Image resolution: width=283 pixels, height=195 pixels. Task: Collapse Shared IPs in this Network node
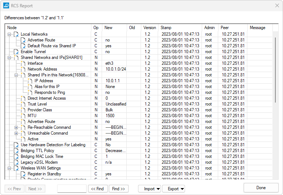(x=16, y=75)
